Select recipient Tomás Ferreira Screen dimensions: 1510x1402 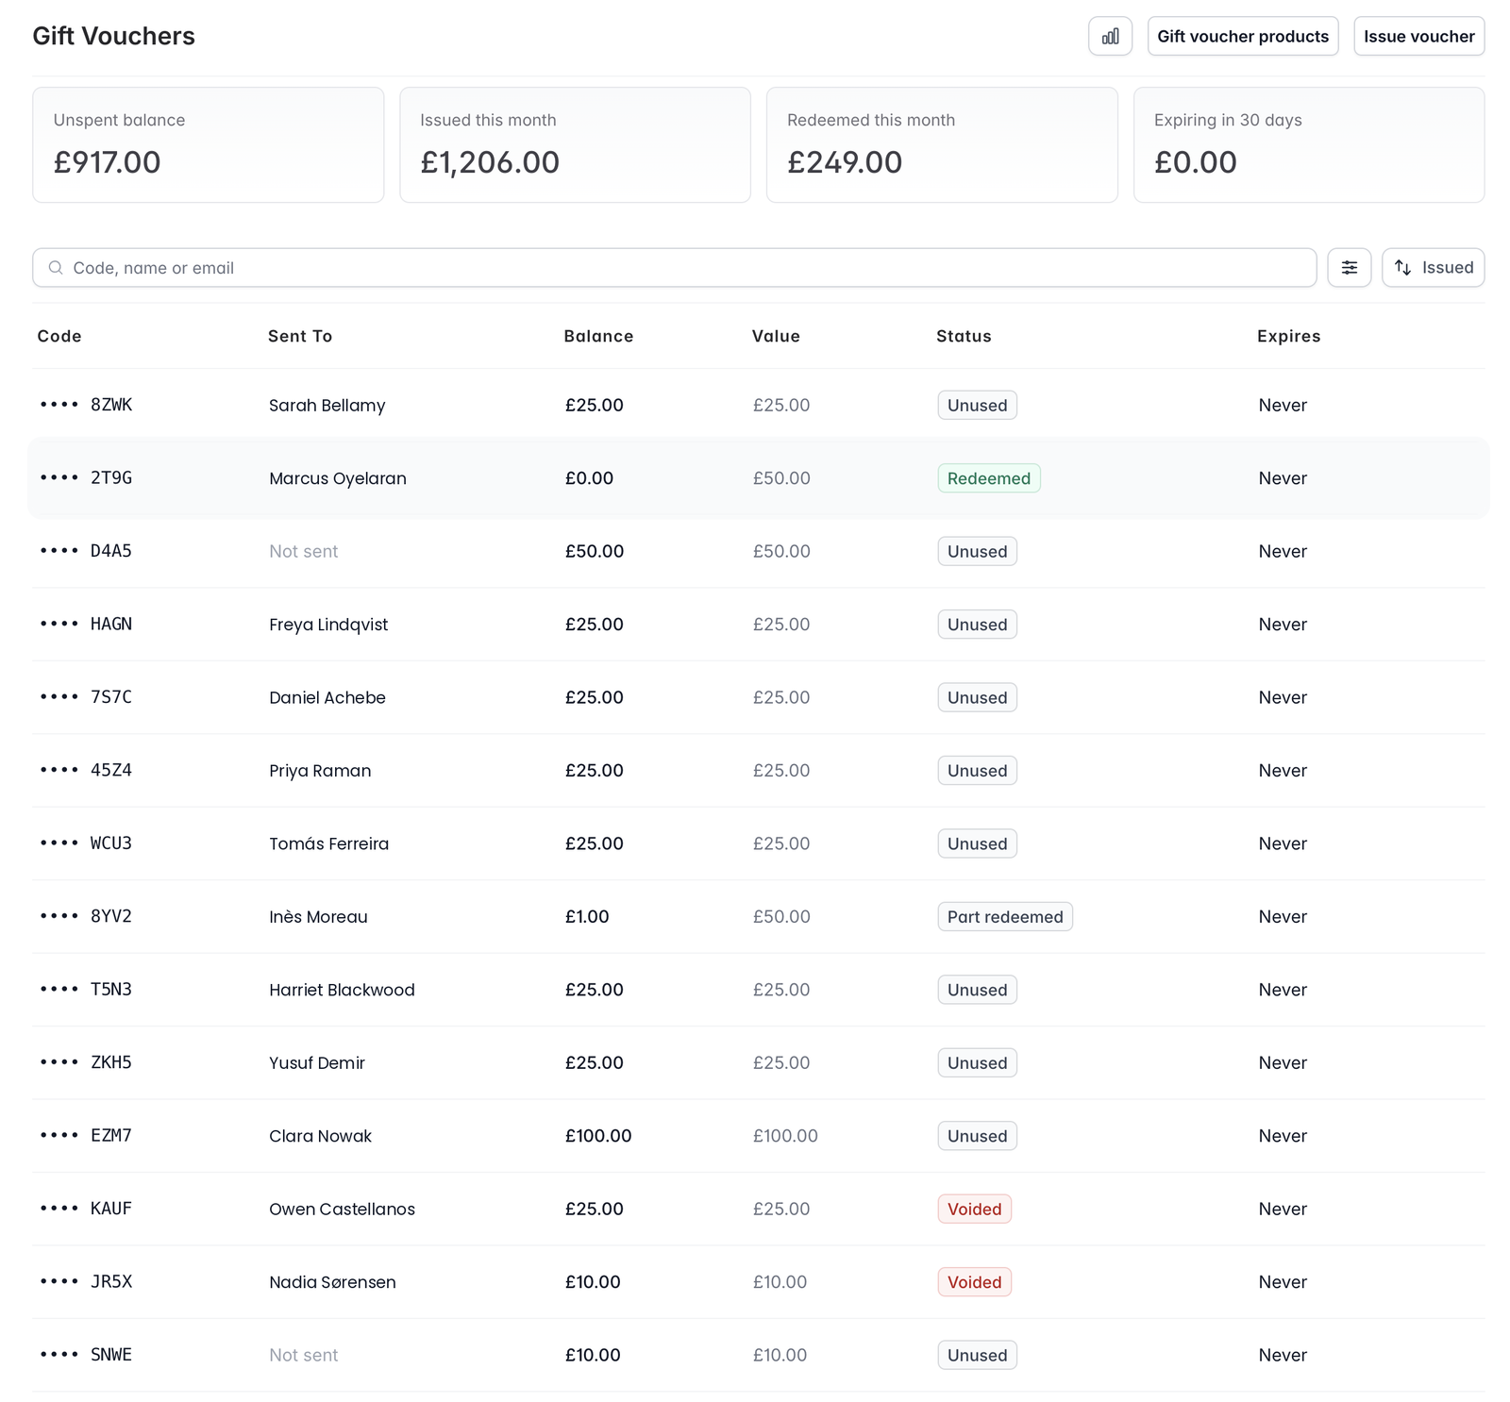coord(328,843)
